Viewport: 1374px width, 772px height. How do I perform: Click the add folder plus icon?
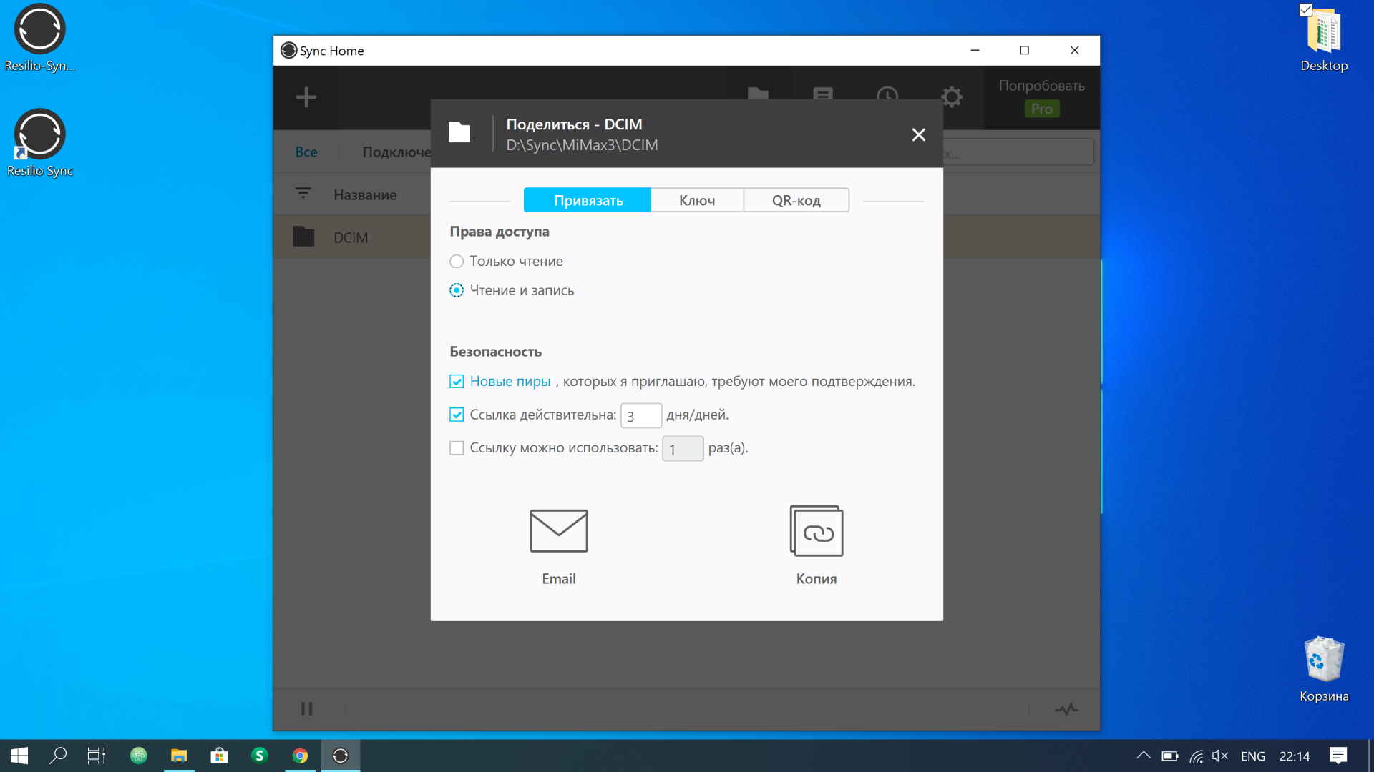(306, 97)
